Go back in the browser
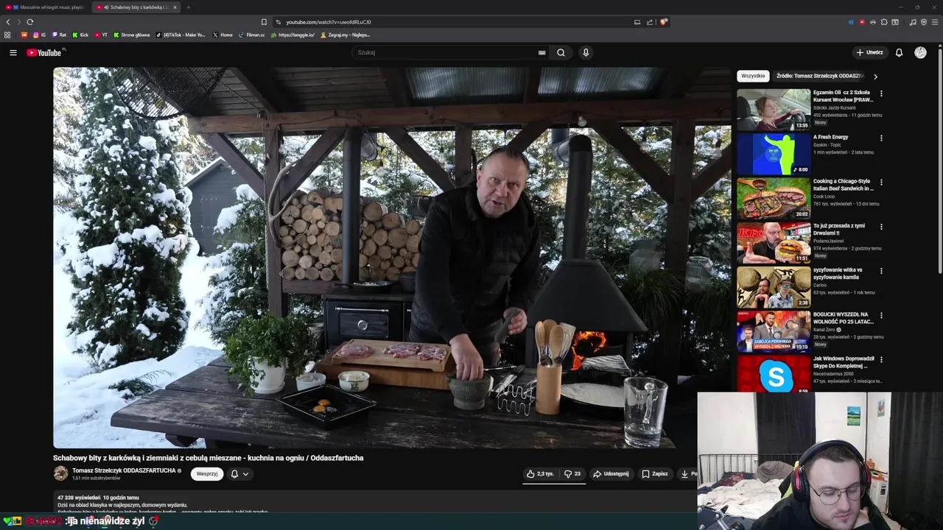 8,22
